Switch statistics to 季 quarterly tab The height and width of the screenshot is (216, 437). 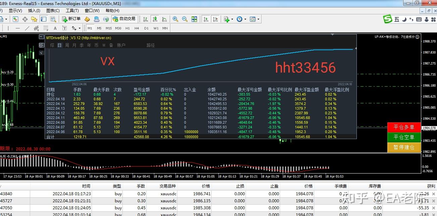pyautogui.click(x=82, y=45)
